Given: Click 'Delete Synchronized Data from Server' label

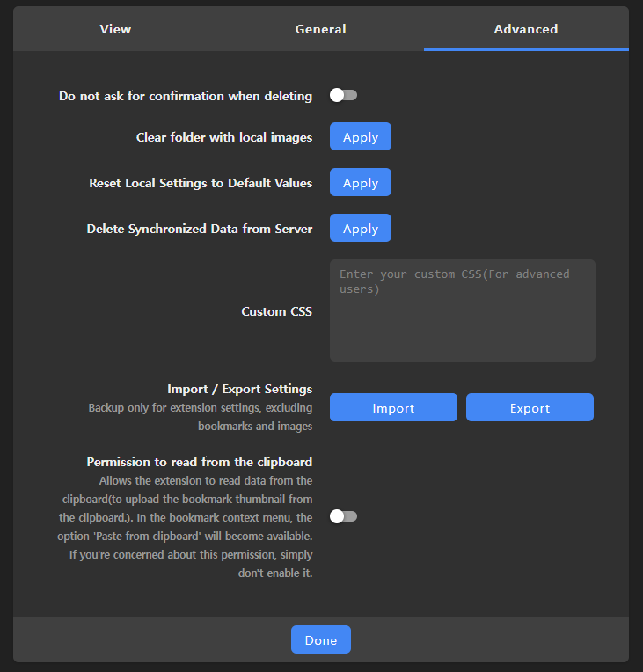Looking at the screenshot, I should tap(200, 229).
